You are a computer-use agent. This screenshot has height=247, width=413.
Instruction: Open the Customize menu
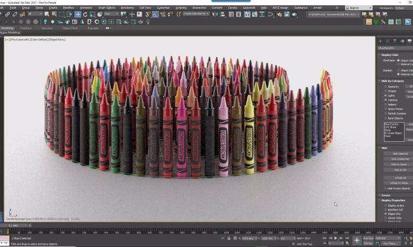[x=163, y=8]
